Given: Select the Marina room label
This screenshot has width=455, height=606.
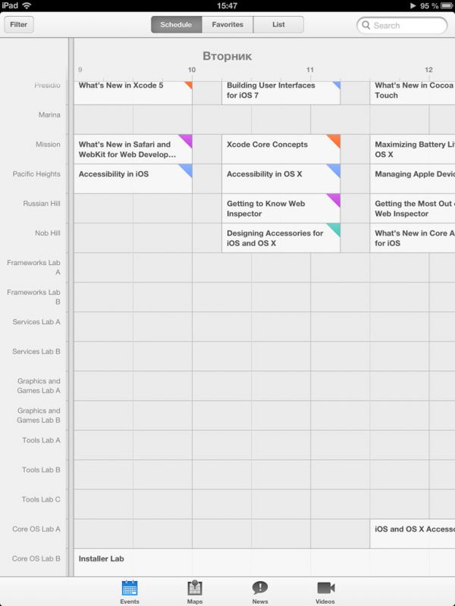Looking at the screenshot, I should click(49, 115).
